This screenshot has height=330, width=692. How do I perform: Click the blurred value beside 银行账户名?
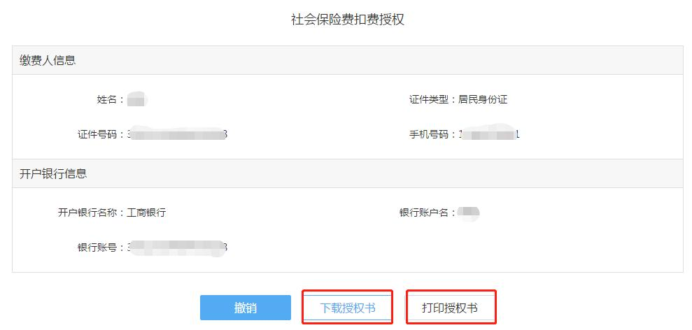point(468,213)
